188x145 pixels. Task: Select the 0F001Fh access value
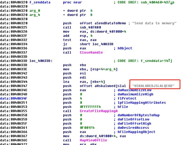pyautogui.click(x=87, y=128)
